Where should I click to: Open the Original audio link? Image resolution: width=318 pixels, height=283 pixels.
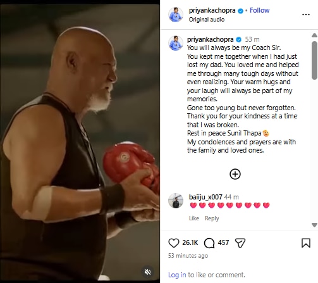207,20
